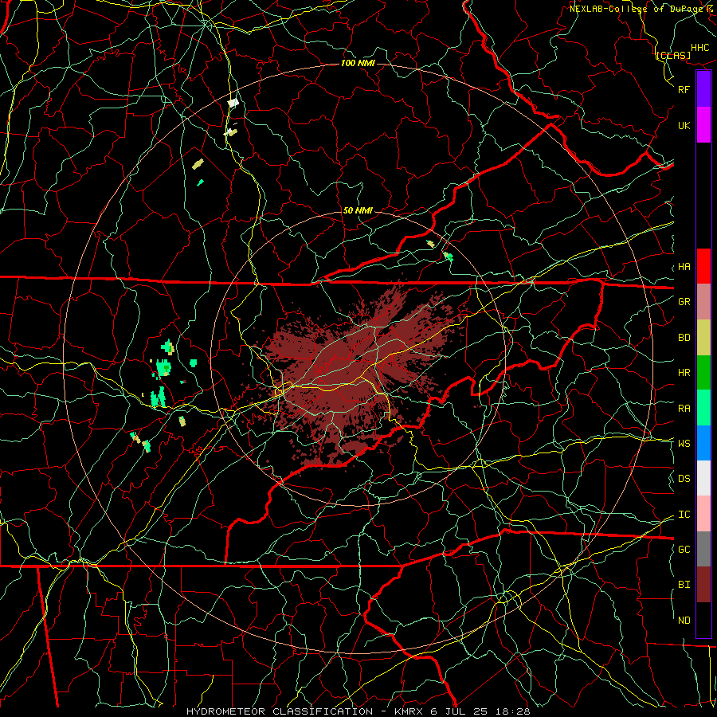Click the RA legend label
The width and height of the screenshot is (717, 717).
pos(684,409)
